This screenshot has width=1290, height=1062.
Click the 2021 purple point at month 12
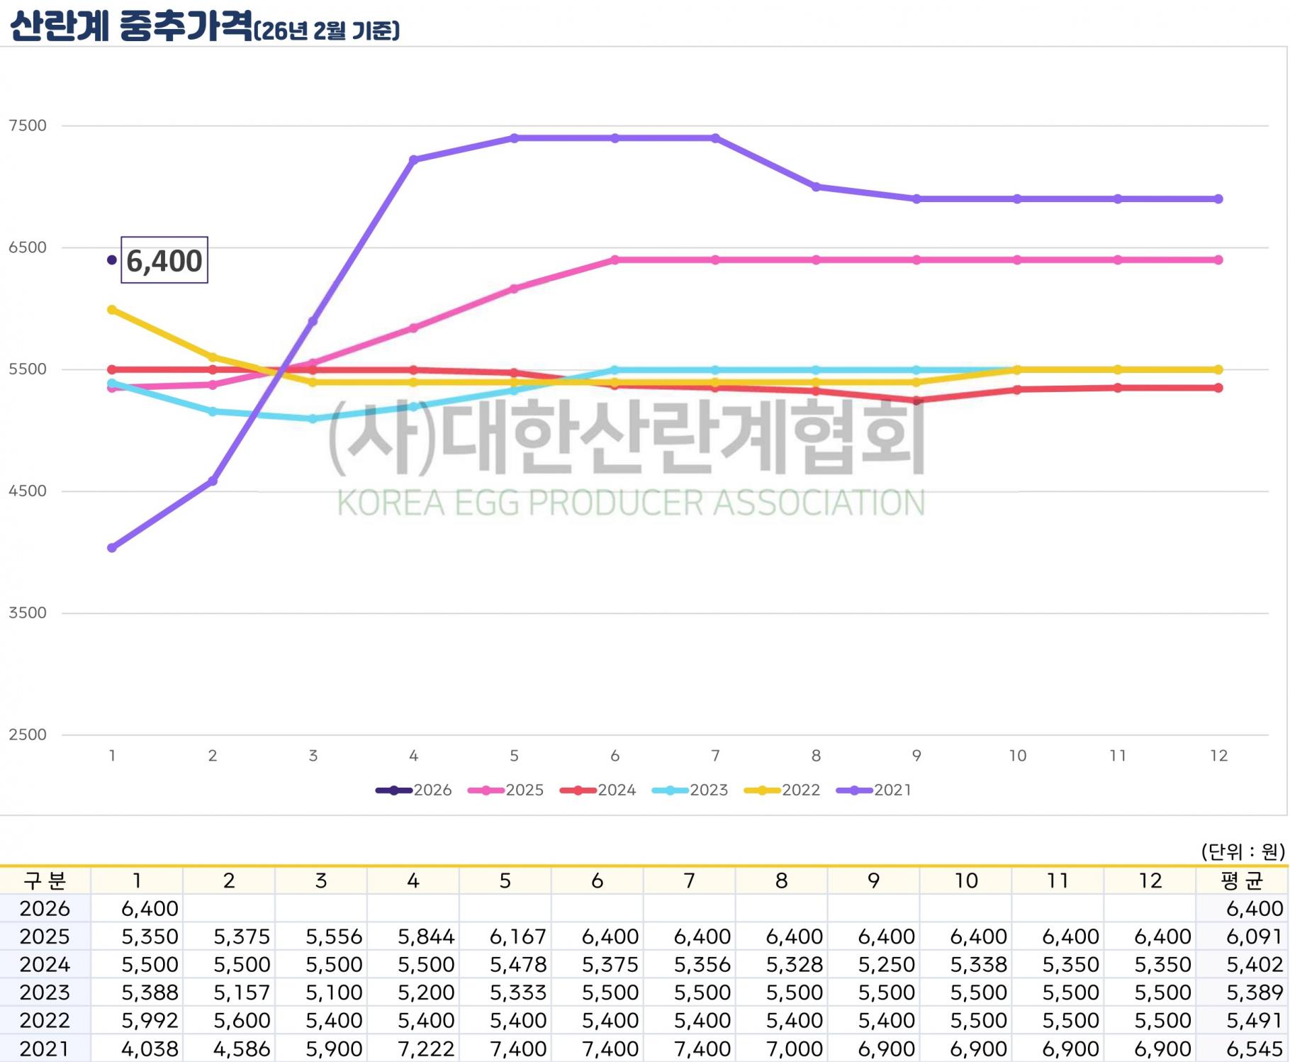(1218, 199)
